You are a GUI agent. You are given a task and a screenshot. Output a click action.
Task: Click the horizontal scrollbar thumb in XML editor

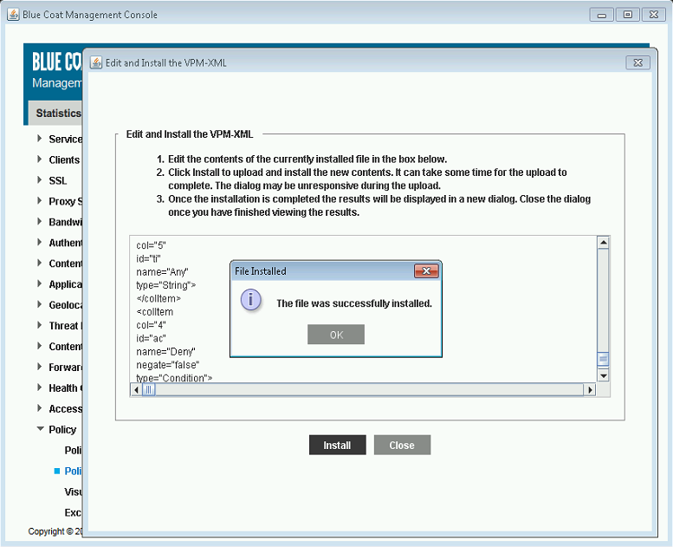click(148, 390)
